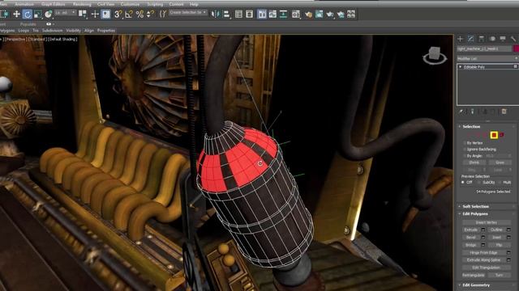Toggle Use Pivot Point Center button
Image resolution: width=519 pixels, height=291 pixels.
tap(83, 15)
